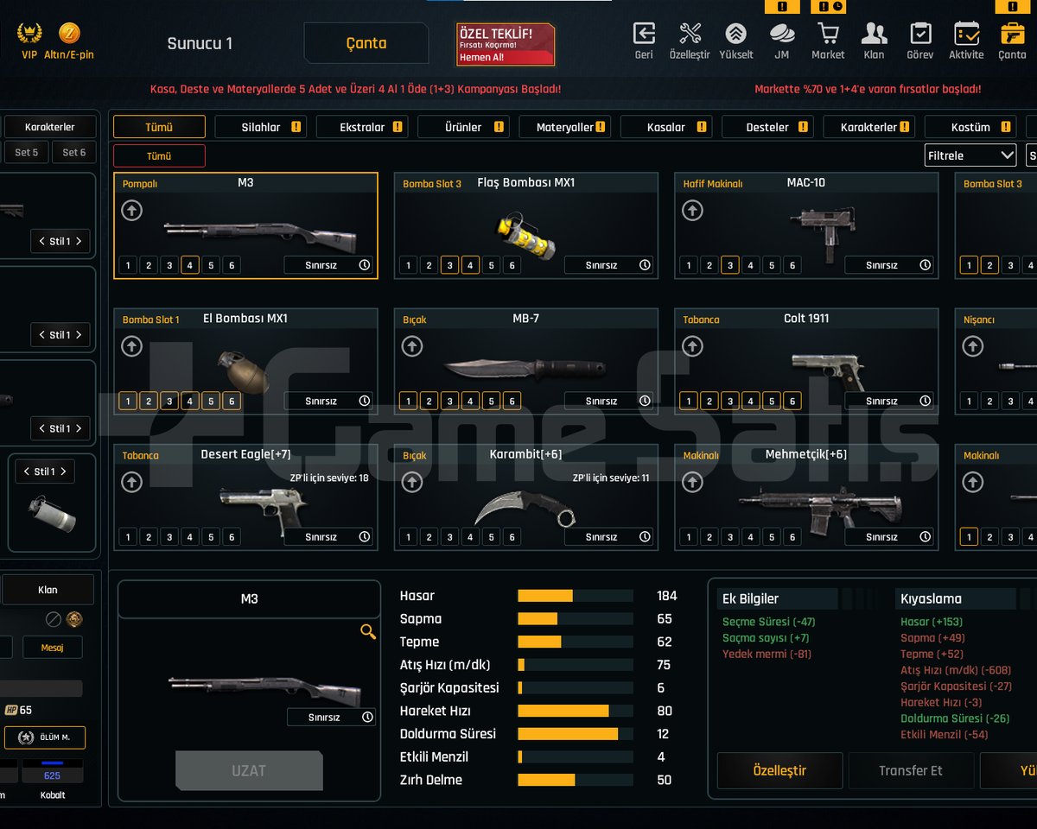
Task: Open the Aktivite calendar
Action: coord(966,40)
